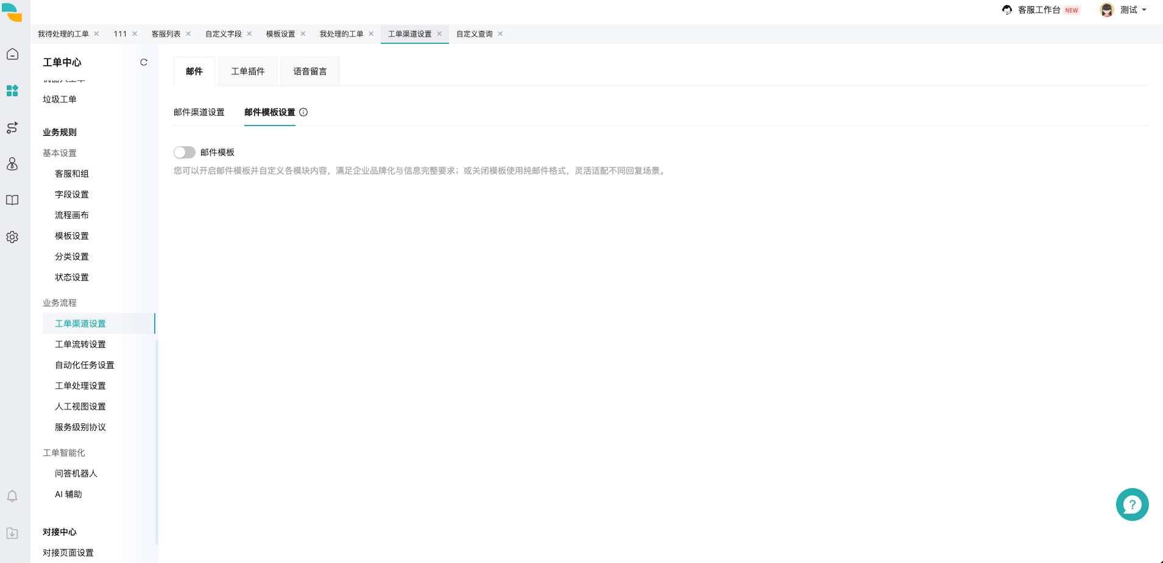Switch to 模板设置 page tab

[281, 34]
